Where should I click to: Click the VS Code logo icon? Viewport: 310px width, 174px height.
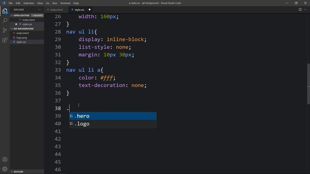[3, 3]
